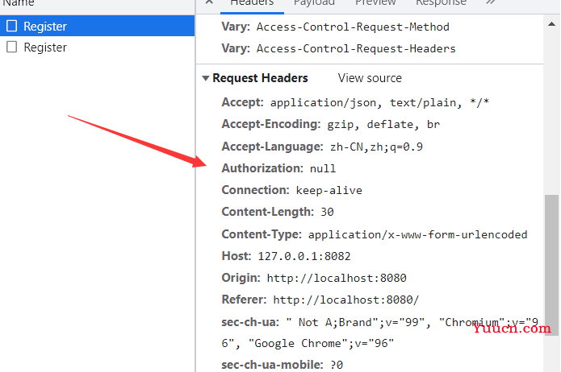This screenshot has width=561, height=372.
Task: Click the vertical scrollbar thumb
Action: 551,265
